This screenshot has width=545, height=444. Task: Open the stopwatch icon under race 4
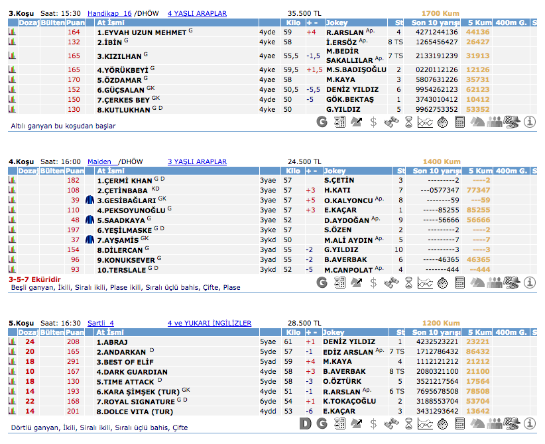click(442, 283)
